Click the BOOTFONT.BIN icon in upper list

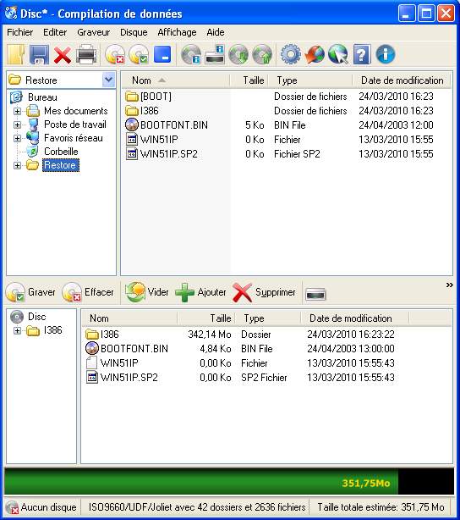131,125
